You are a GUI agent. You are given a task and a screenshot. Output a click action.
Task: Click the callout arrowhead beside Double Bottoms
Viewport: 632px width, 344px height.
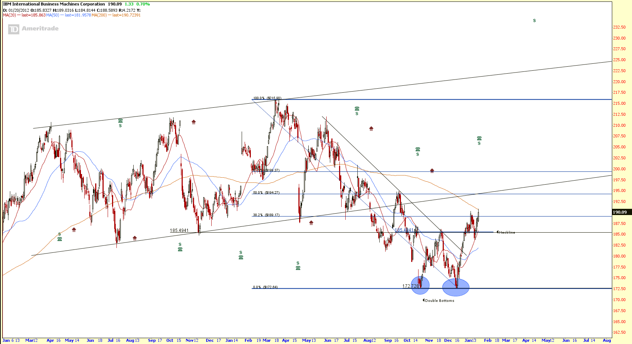tap(424, 300)
